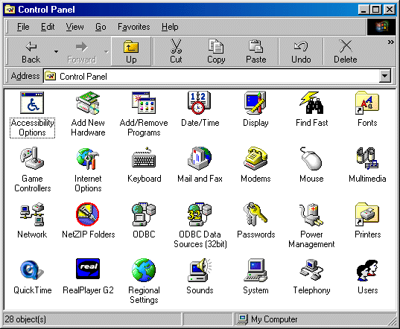Screen dimensions: 400x329
Task: Click the Undo toolbar button
Action: click(301, 52)
